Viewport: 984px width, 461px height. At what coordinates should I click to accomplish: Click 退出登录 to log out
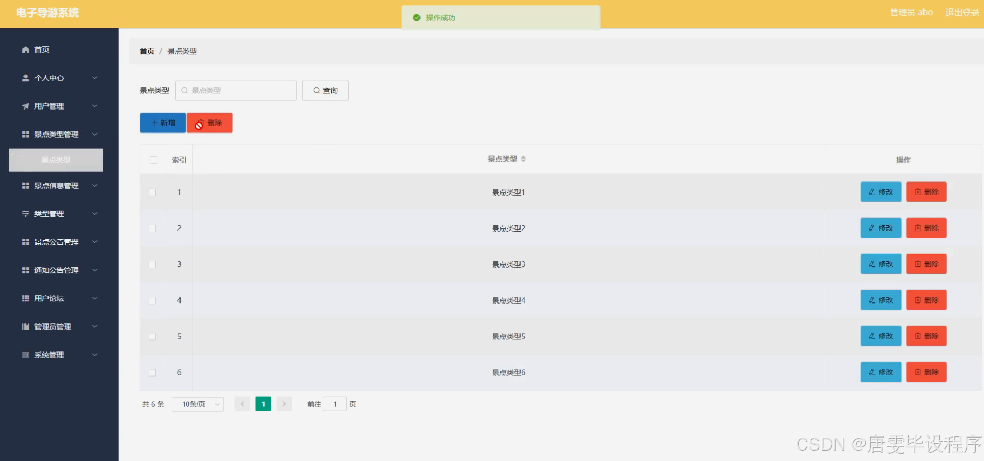(962, 13)
